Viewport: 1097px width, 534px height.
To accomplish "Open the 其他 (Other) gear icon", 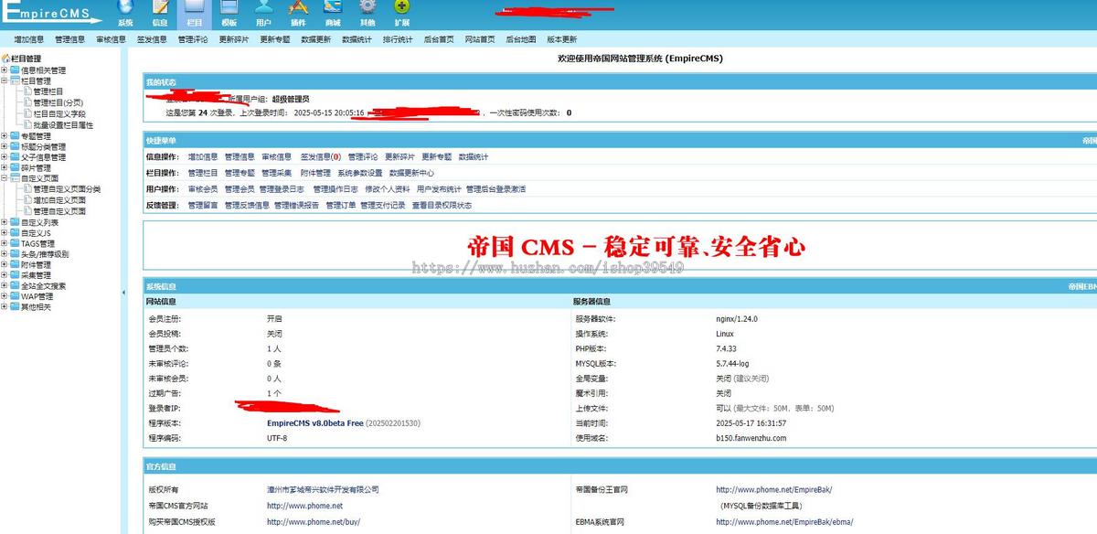I will [367, 13].
